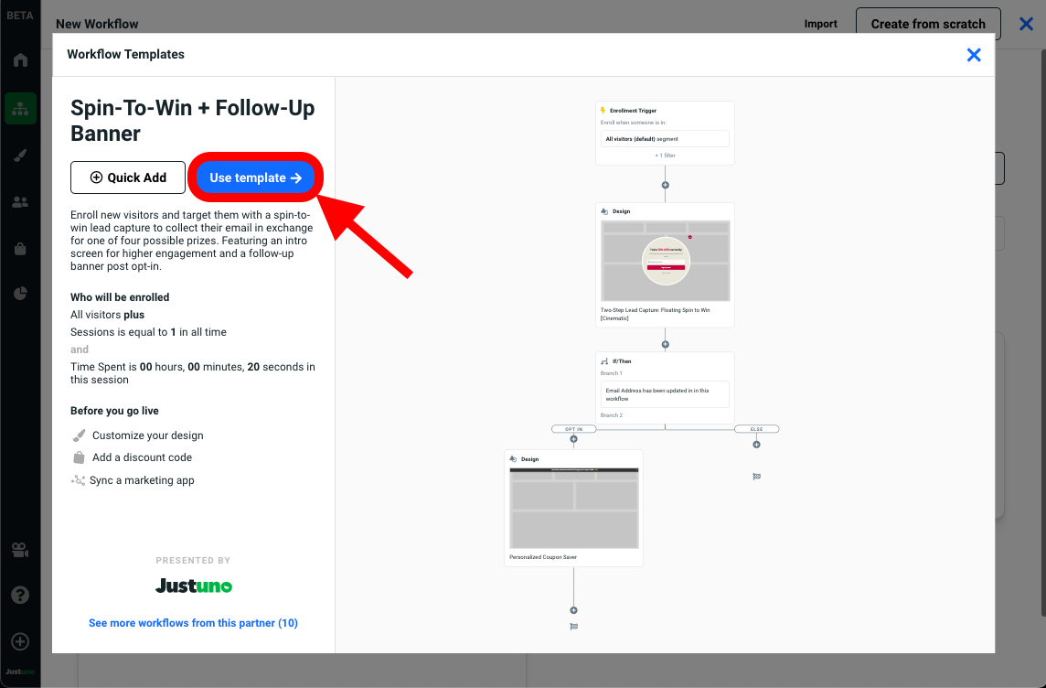Close the Workflow Templates dialog
The width and height of the screenshot is (1046, 688).
[x=974, y=55]
